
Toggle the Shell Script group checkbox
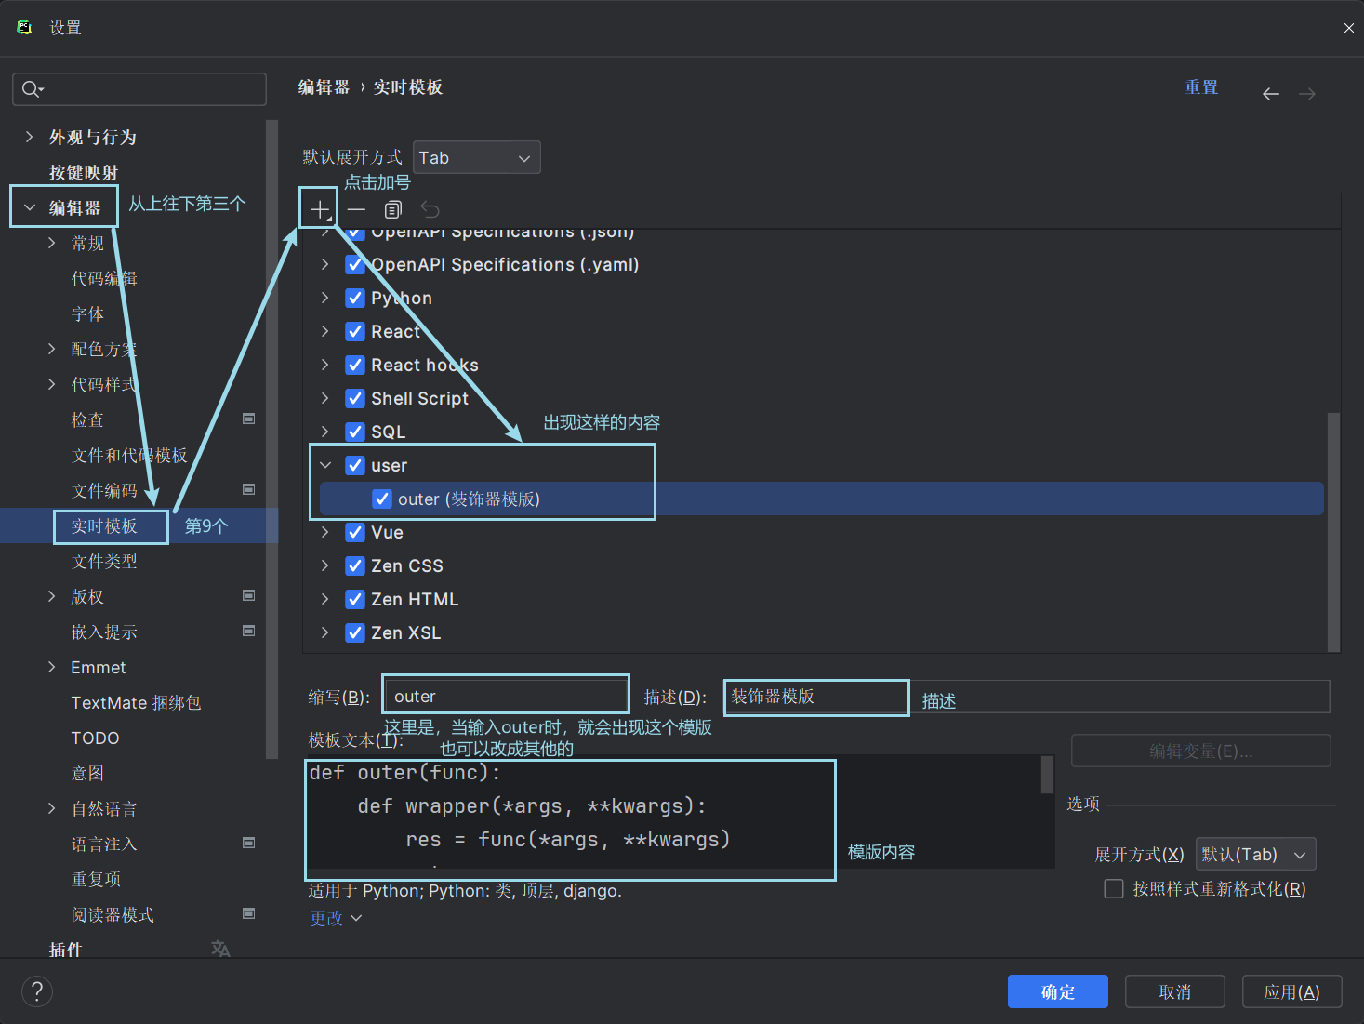pyautogui.click(x=355, y=399)
